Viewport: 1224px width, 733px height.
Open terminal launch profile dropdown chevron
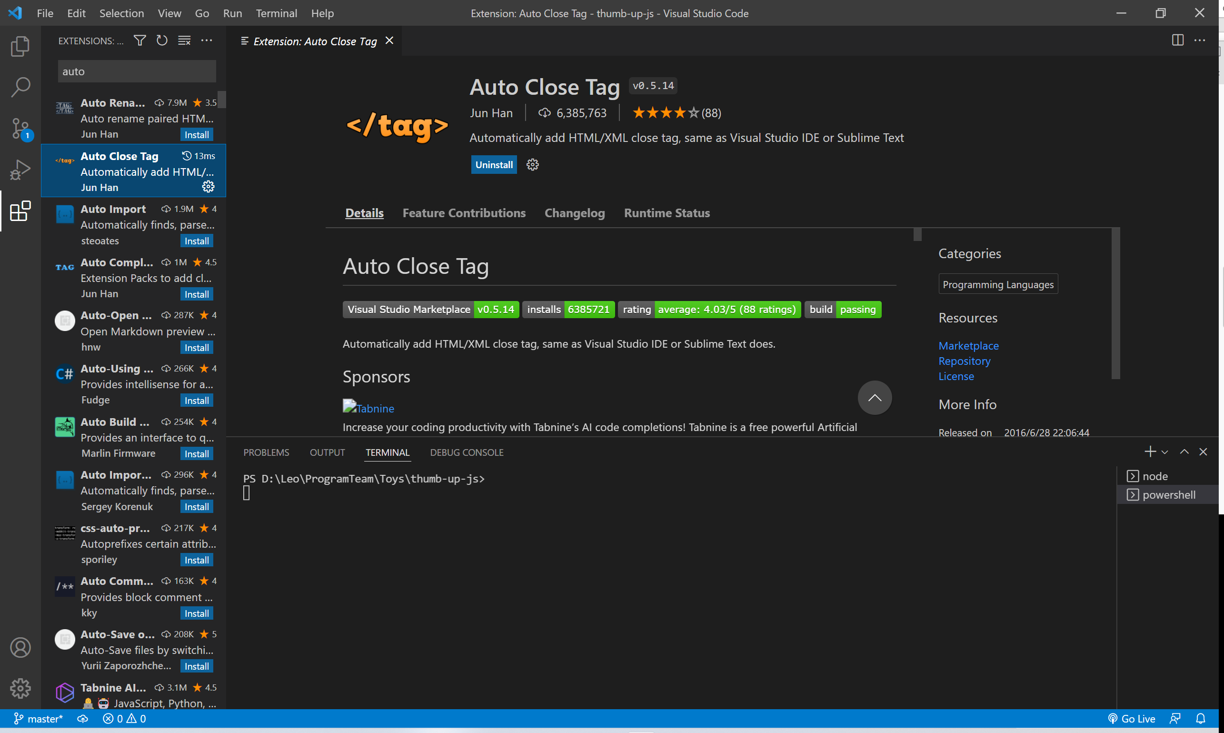[x=1165, y=452]
